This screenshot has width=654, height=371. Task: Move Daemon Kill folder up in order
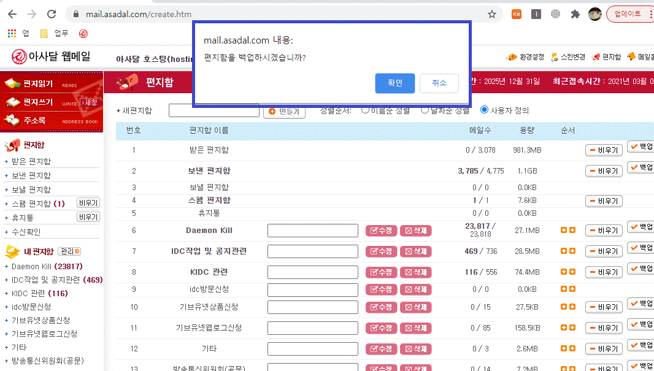pos(563,231)
